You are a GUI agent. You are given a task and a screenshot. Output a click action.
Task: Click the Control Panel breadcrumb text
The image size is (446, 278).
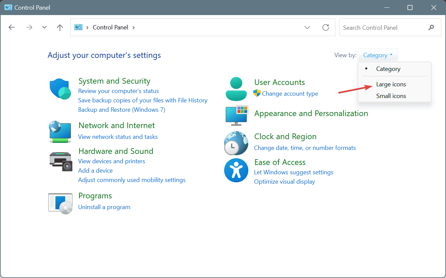coord(110,27)
